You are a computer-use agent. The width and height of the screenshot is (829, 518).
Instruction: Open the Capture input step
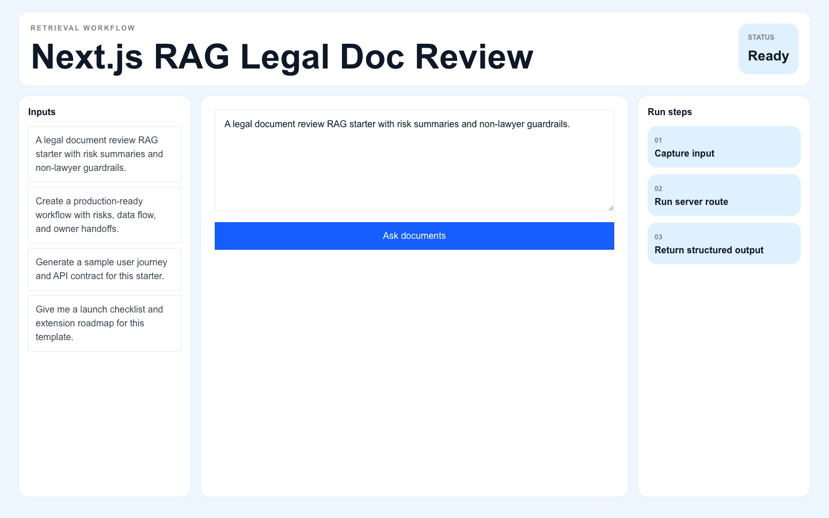tap(724, 147)
